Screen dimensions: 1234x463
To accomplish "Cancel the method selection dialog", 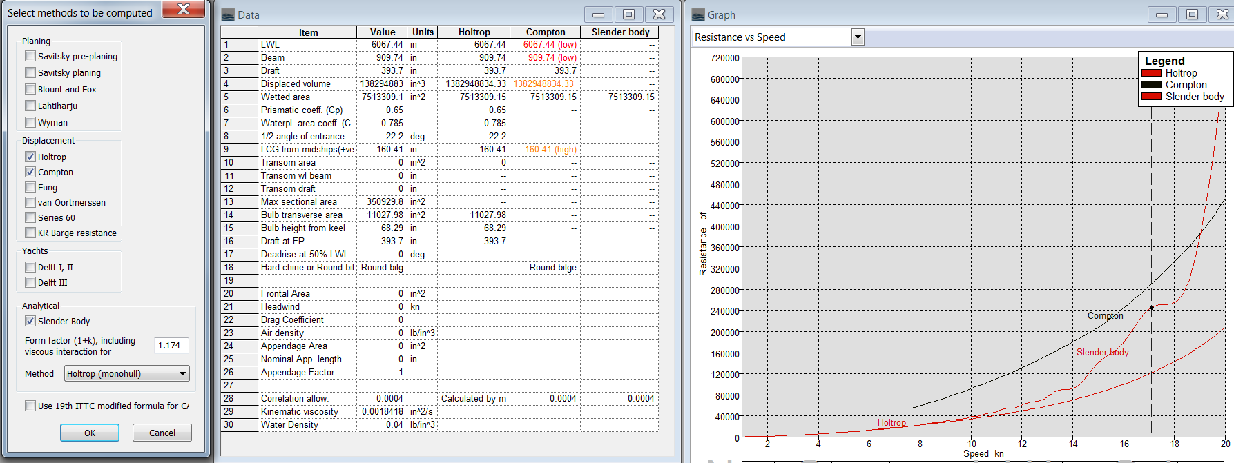I will click(x=162, y=433).
